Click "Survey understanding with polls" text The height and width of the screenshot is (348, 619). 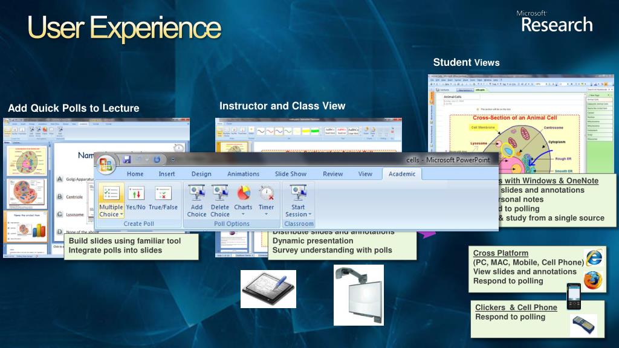pyautogui.click(x=332, y=250)
